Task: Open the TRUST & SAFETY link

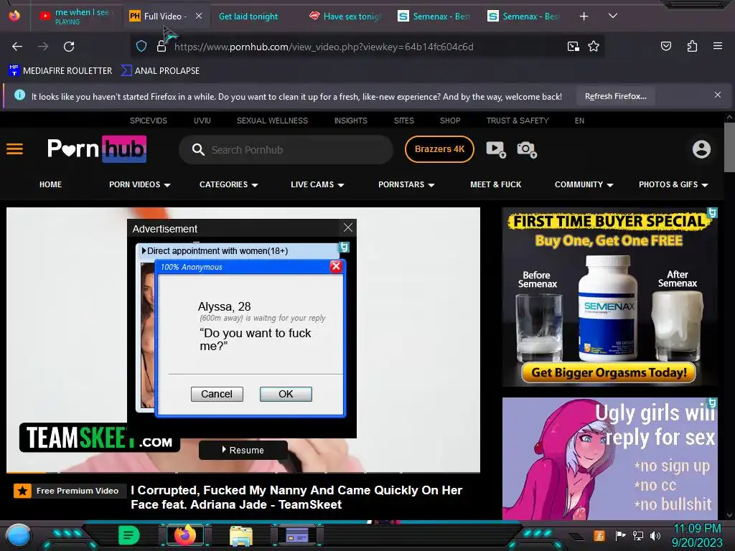Action: click(518, 121)
